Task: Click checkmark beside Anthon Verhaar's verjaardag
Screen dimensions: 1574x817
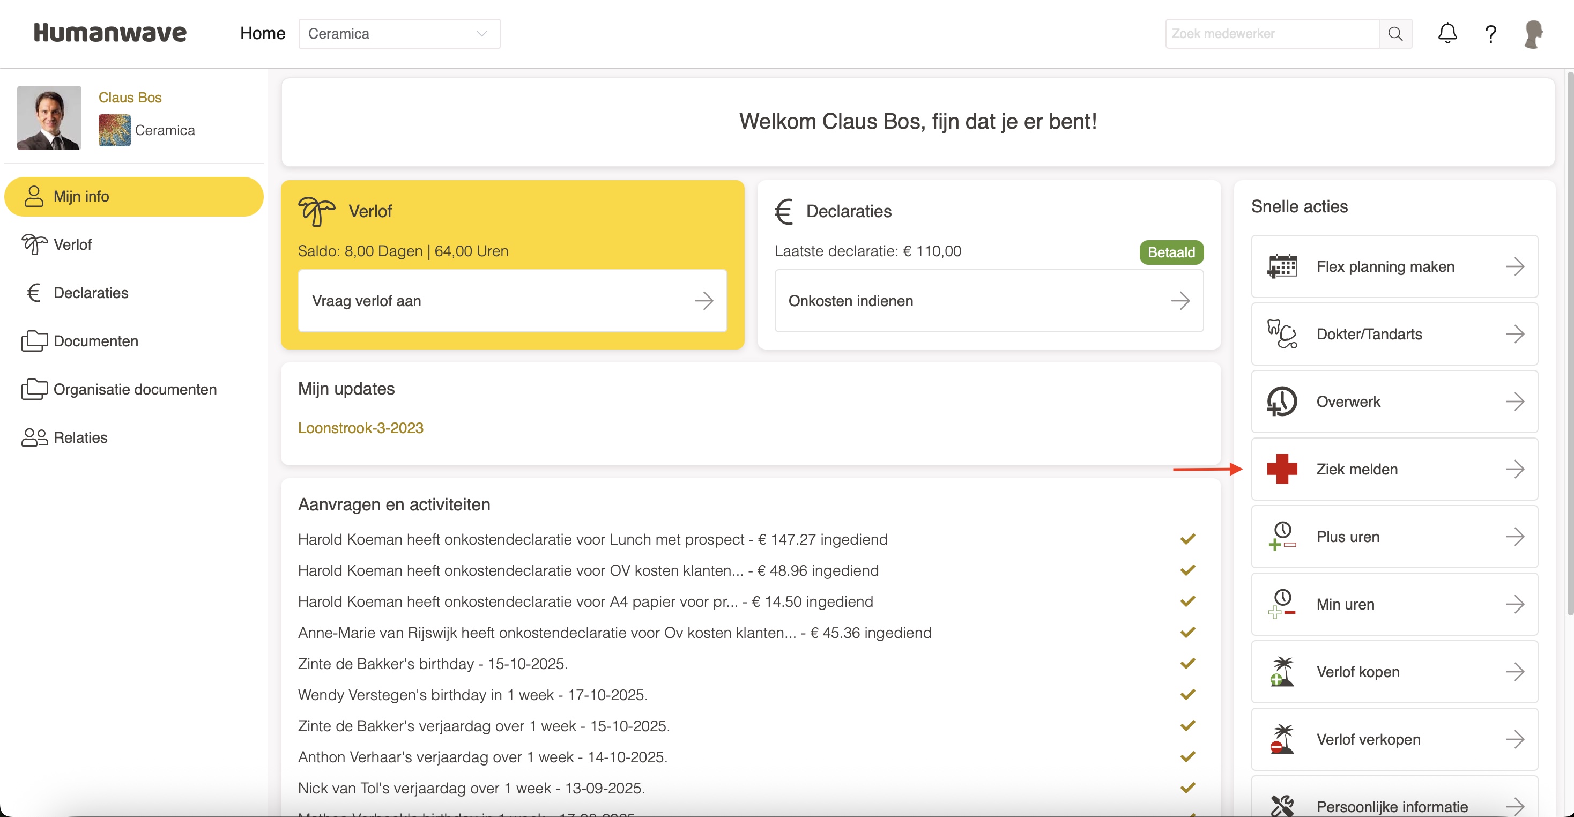Action: coord(1187,756)
